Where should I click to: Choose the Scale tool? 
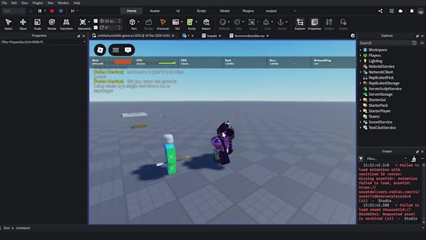[x=38, y=24]
